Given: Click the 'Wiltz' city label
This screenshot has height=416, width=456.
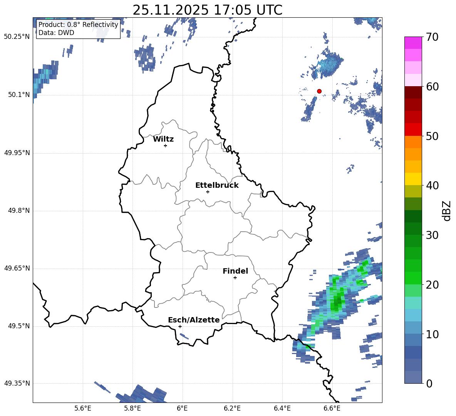Looking at the screenshot, I should pos(163,139).
